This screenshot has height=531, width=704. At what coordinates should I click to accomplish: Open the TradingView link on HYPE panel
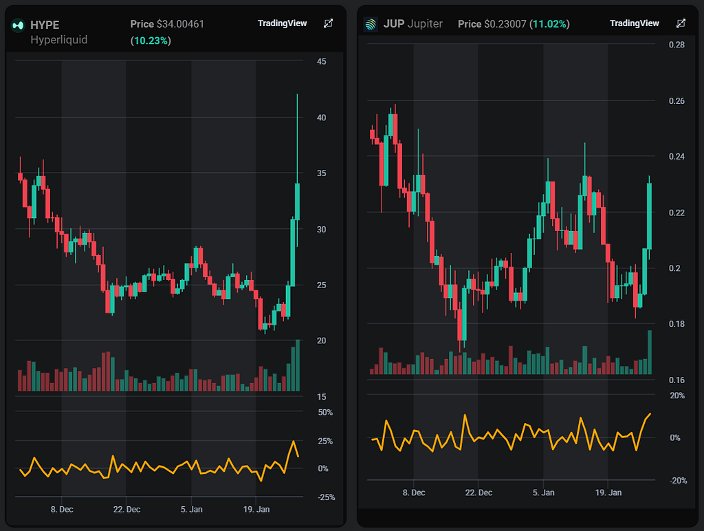(x=282, y=23)
